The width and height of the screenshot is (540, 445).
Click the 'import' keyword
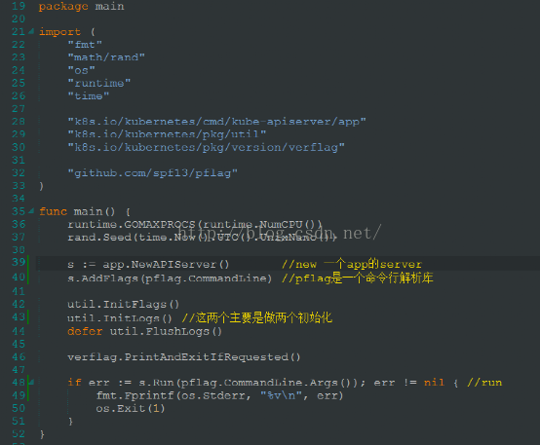59,32
